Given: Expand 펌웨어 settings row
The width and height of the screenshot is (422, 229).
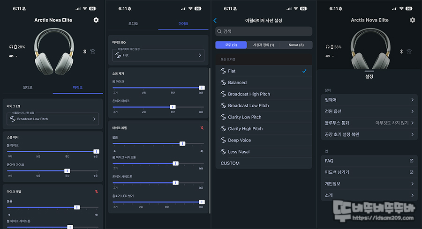Looking at the screenshot, I should coord(369,100).
